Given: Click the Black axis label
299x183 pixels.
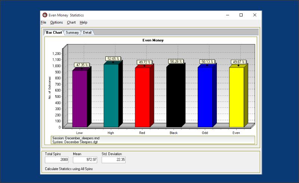Looking at the screenshot, I should click(x=173, y=133).
